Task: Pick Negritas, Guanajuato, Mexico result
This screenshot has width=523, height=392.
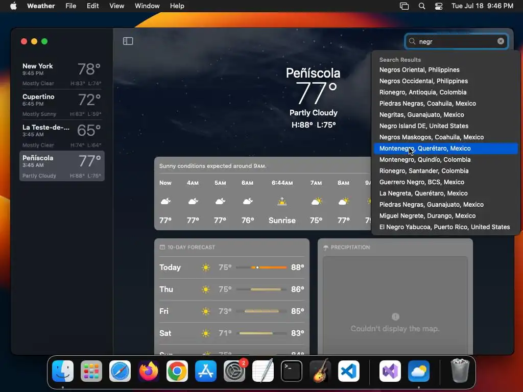Action: (445, 115)
